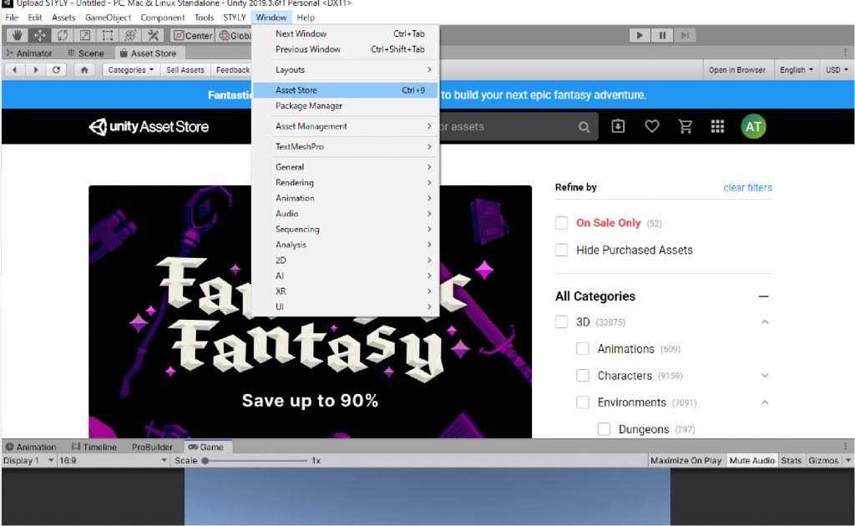
Task: Check the Dungeons category checkbox
Action: coord(605,429)
